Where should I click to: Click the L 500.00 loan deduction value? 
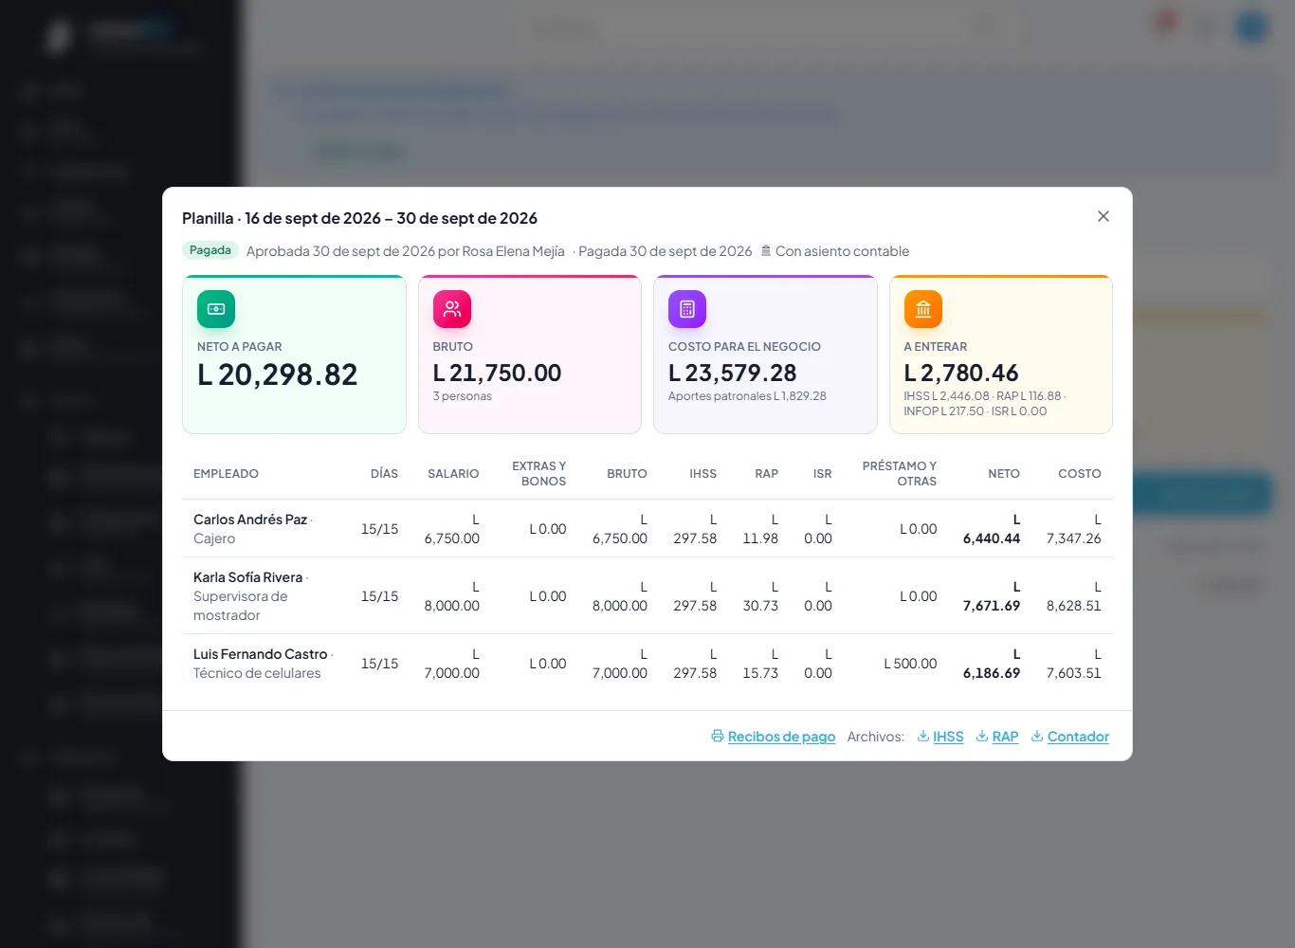tap(910, 664)
